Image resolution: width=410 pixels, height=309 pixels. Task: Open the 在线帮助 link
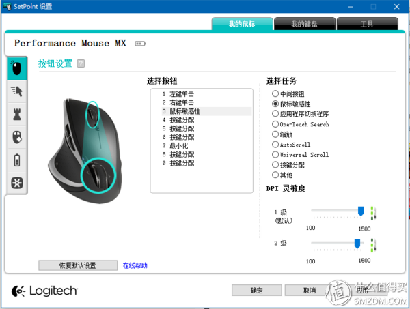click(135, 265)
